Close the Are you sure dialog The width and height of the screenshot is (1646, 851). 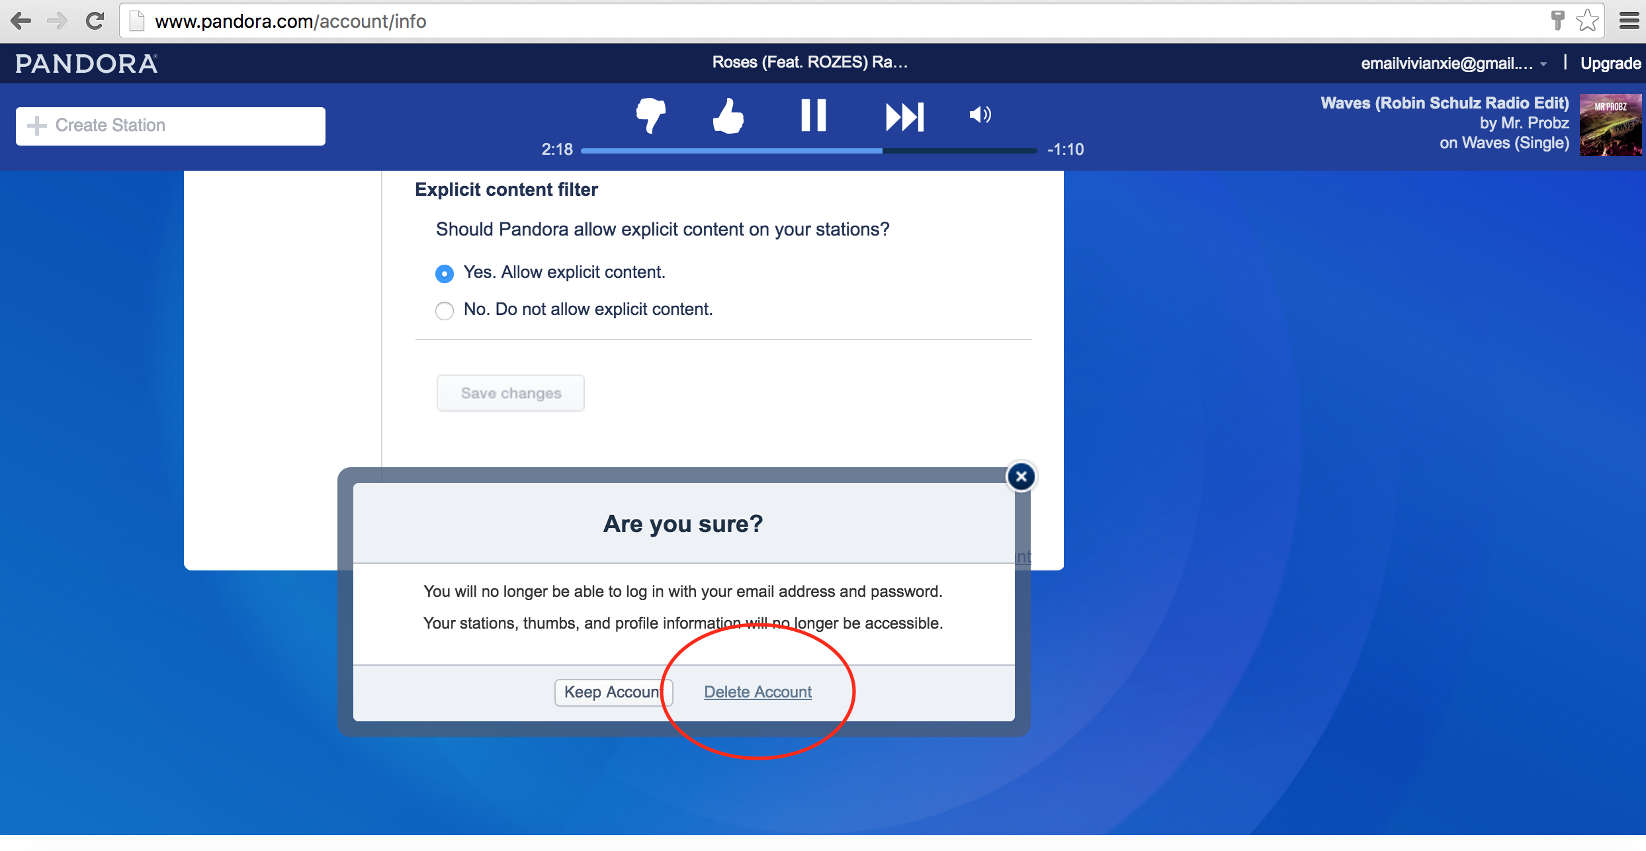(1021, 476)
